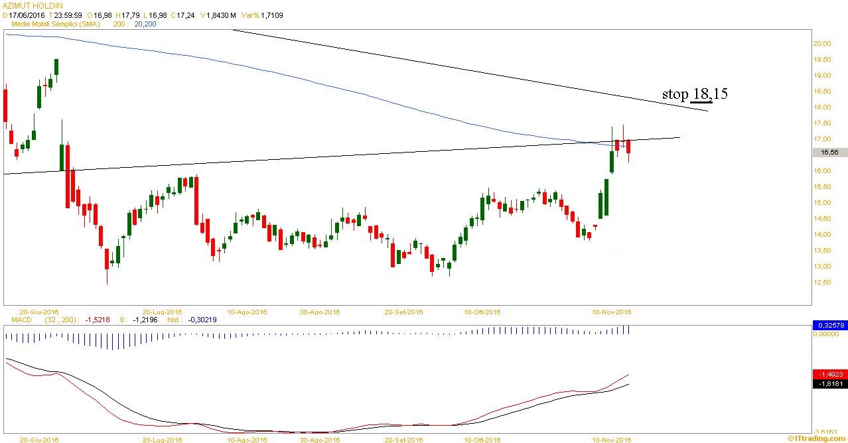Click the AZIMUT HOLDIN chart title
This screenshot has width=848, height=443.
(x=33, y=5)
